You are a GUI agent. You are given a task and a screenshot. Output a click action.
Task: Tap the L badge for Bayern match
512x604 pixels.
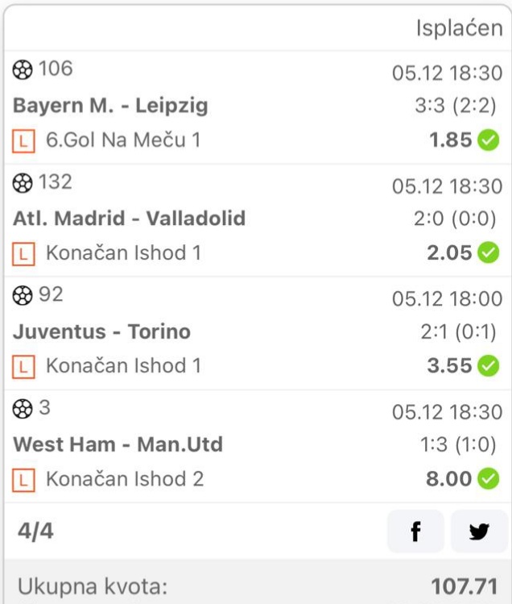23,141
